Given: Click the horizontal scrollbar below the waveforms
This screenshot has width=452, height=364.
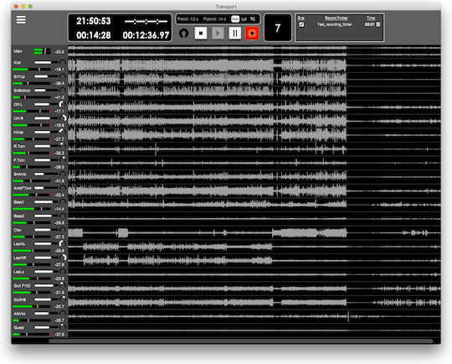Looking at the screenshot, I should coord(241,341).
